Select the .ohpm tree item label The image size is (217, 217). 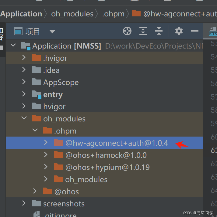coord(65,131)
